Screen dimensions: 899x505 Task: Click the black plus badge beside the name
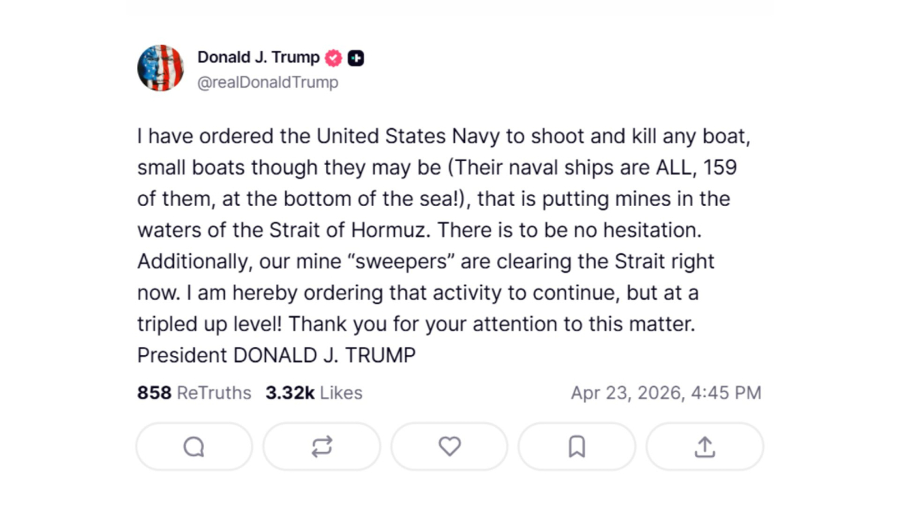[x=356, y=58]
